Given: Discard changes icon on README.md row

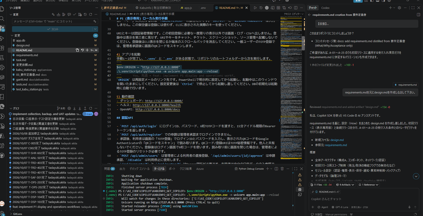Looking at the screenshot, I should [x=82, y=50].
